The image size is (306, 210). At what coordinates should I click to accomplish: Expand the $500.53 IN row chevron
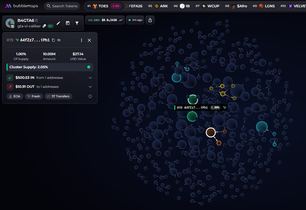pos(90,78)
